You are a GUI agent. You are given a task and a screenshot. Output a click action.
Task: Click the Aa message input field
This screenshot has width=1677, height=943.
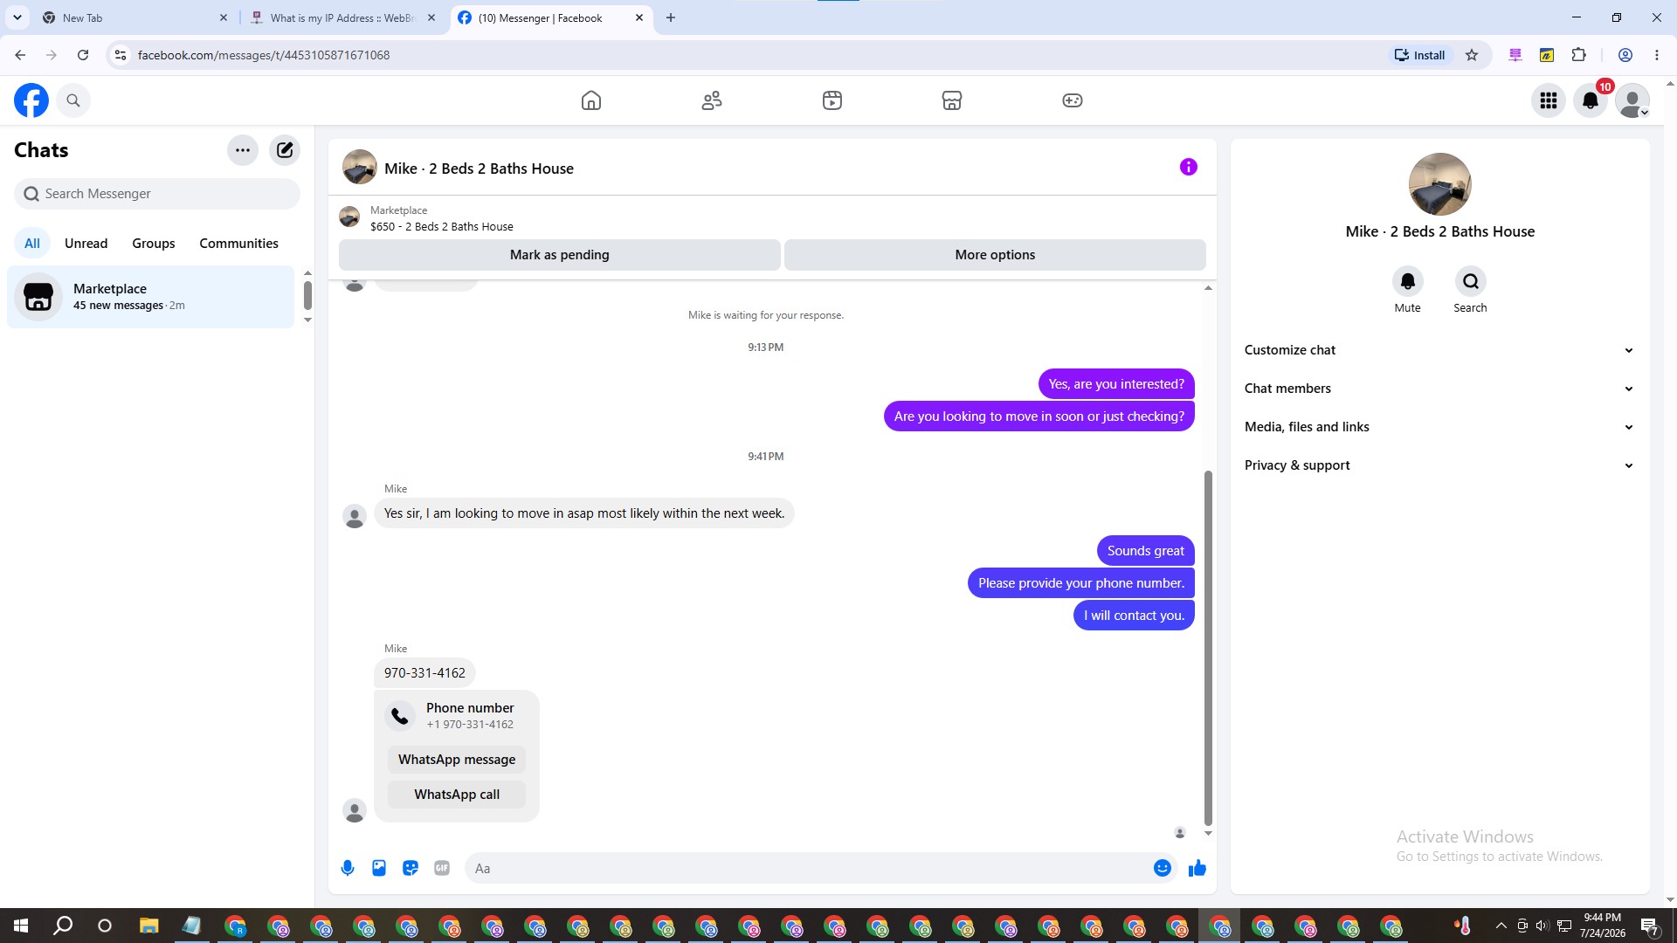coord(808,868)
